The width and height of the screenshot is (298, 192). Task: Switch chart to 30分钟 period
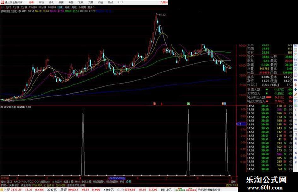[42, 7]
